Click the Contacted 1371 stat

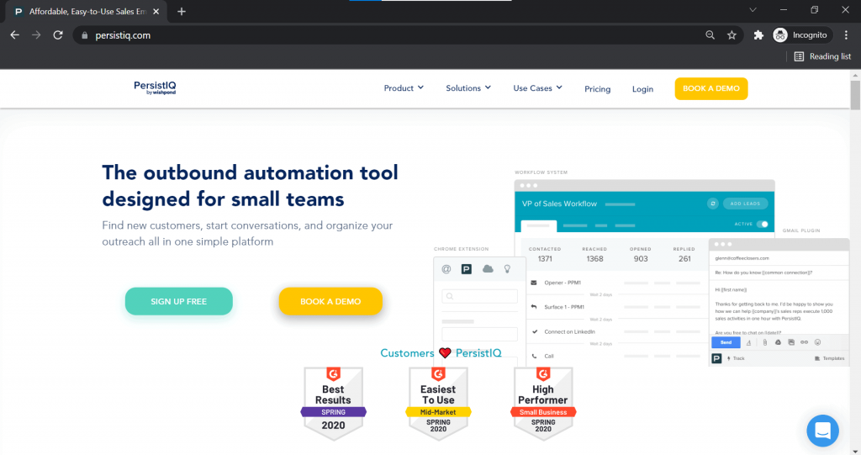click(x=545, y=255)
